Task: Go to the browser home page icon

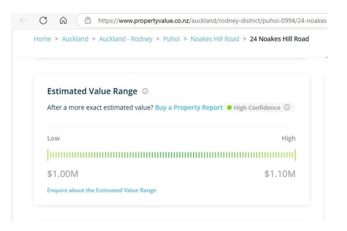Action: [63, 20]
